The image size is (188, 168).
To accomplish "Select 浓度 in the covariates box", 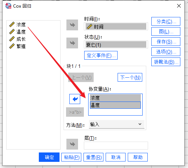I will [115, 98].
